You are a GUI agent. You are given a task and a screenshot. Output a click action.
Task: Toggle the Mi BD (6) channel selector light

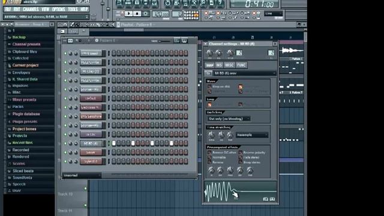point(109,143)
